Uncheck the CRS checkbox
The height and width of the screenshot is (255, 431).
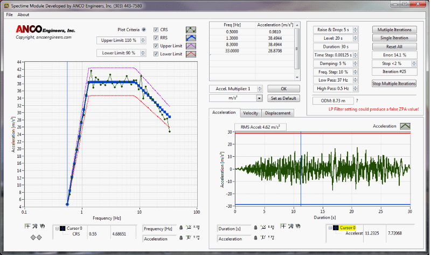point(156,30)
